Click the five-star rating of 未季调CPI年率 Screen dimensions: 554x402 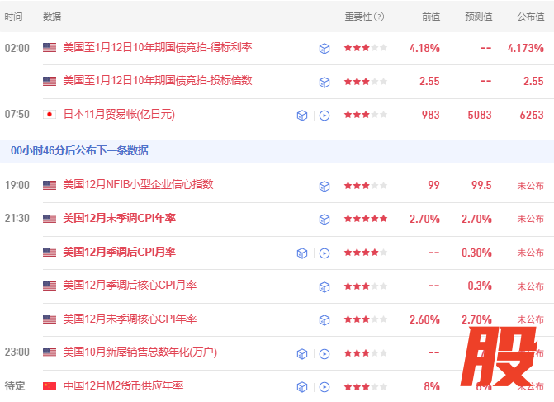point(366,219)
